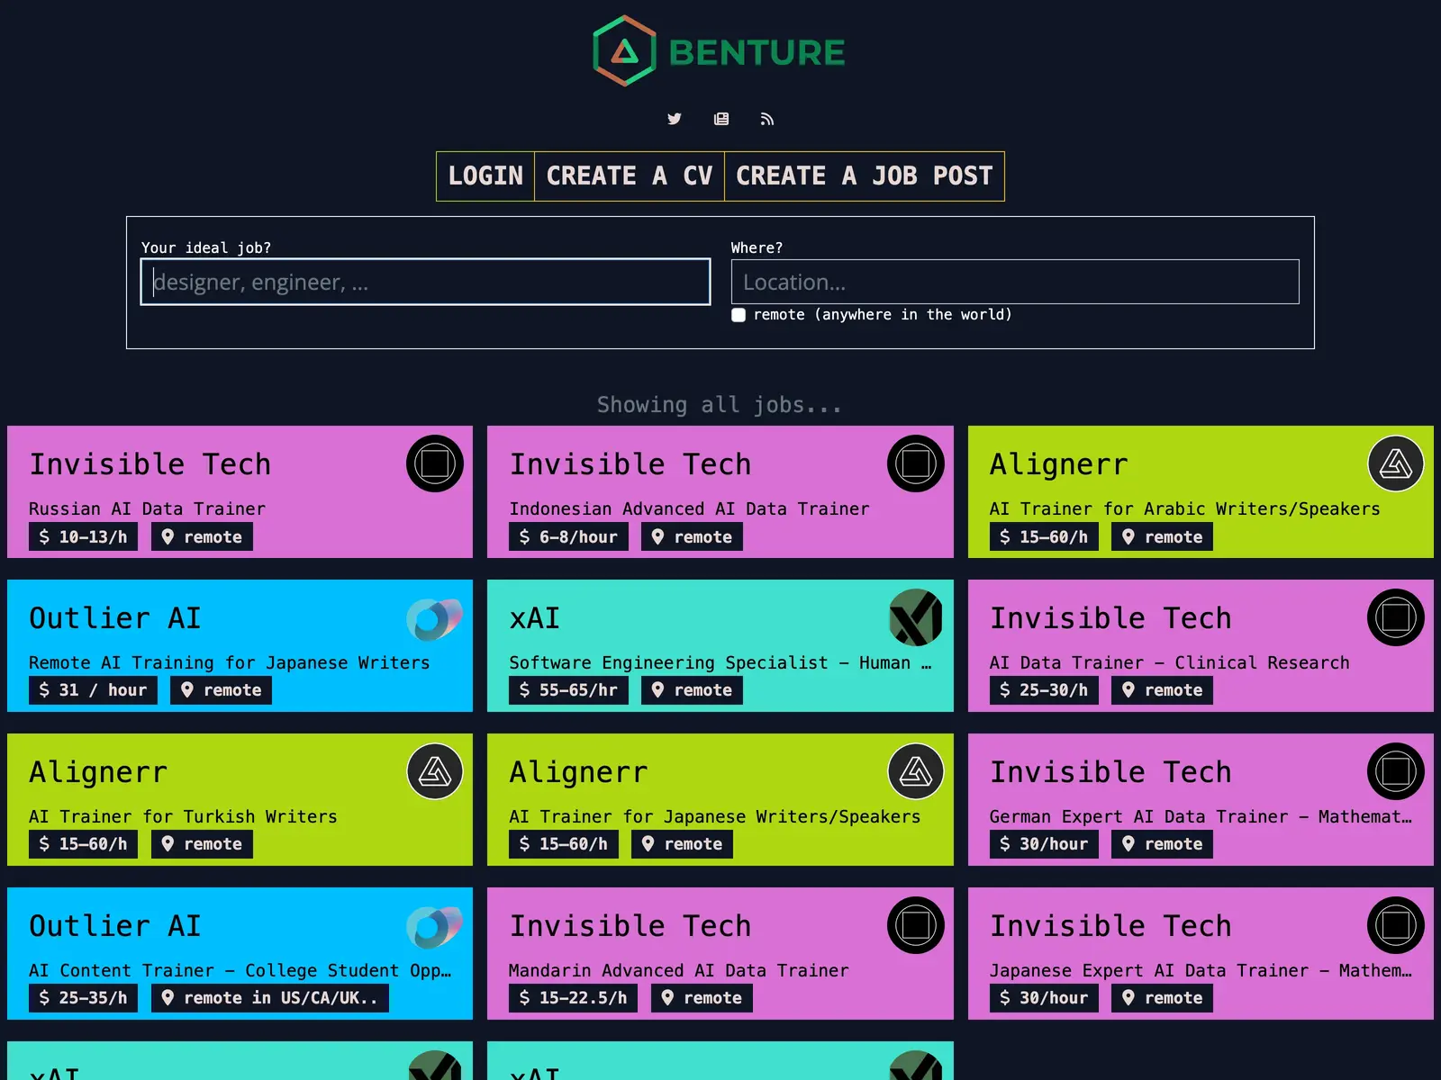Click the $ 15–22.5/h salary tag

573,998
